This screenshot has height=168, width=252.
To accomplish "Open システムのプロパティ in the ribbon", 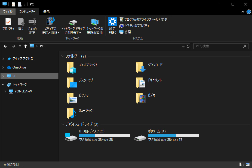I will click(134, 26).
